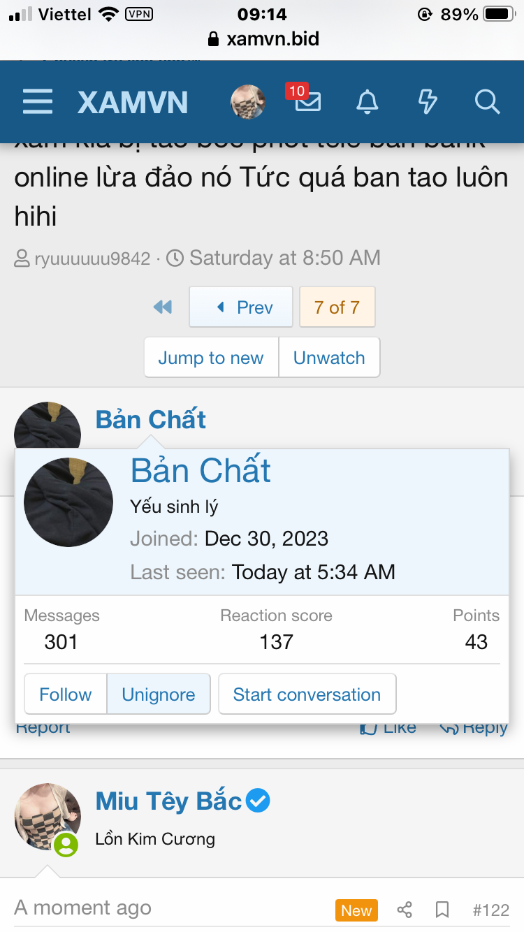This screenshot has width=524, height=932.
Task: Open Miu Tây Bắc's profile name link
Action: [169, 801]
